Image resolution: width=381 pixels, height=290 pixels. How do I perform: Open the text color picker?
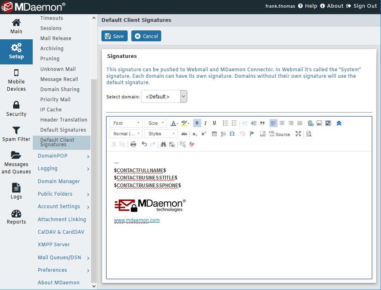click(x=174, y=123)
